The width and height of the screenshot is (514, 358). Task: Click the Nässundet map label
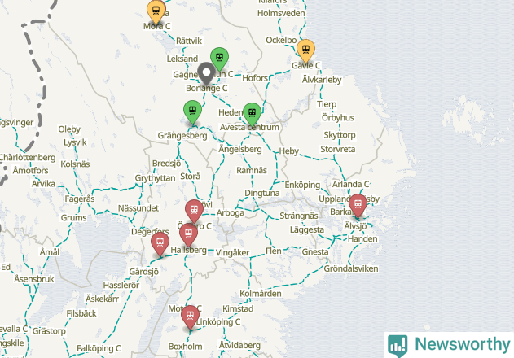[138, 208]
